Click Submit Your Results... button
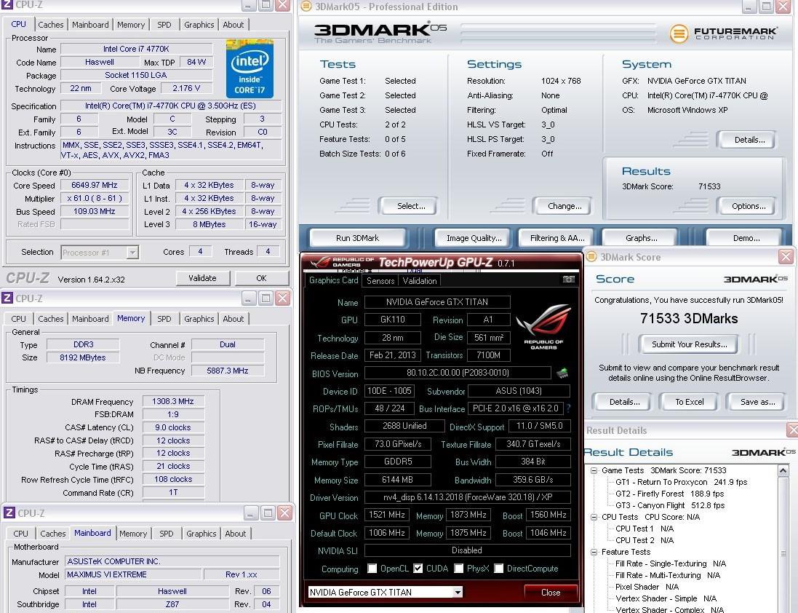 689,344
